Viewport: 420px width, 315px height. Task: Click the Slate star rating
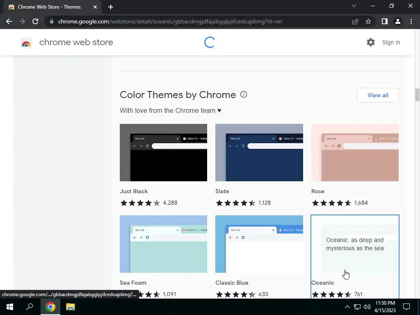click(x=236, y=203)
